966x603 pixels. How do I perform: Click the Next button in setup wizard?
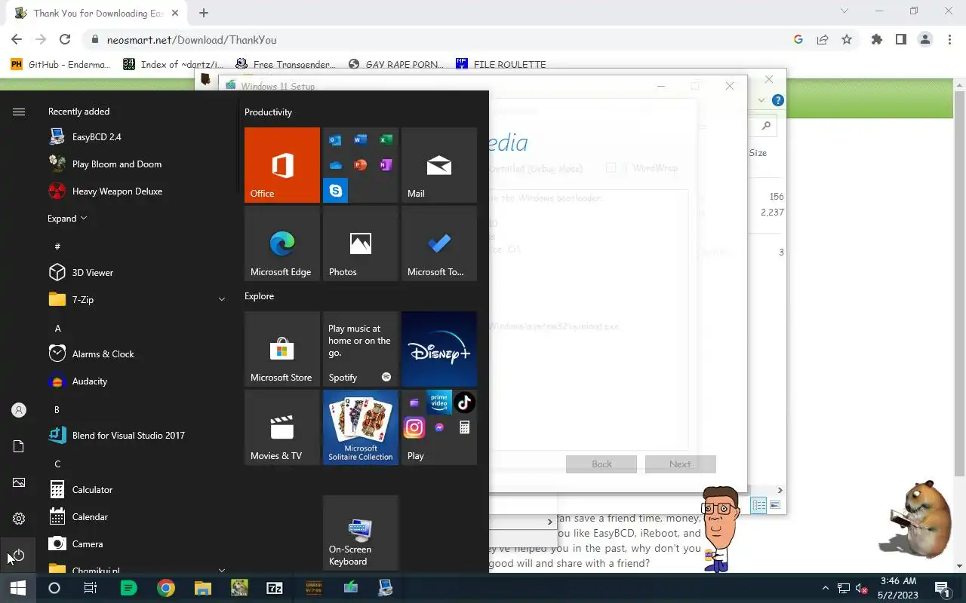click(680, 464)
